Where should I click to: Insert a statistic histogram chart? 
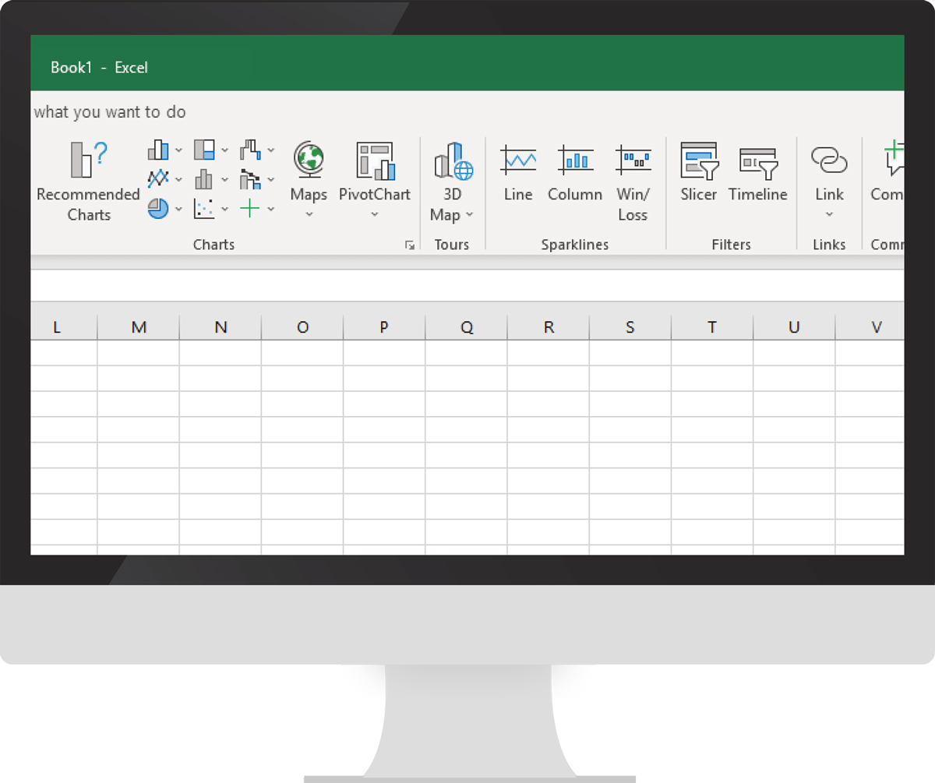(x=204, y=179)
